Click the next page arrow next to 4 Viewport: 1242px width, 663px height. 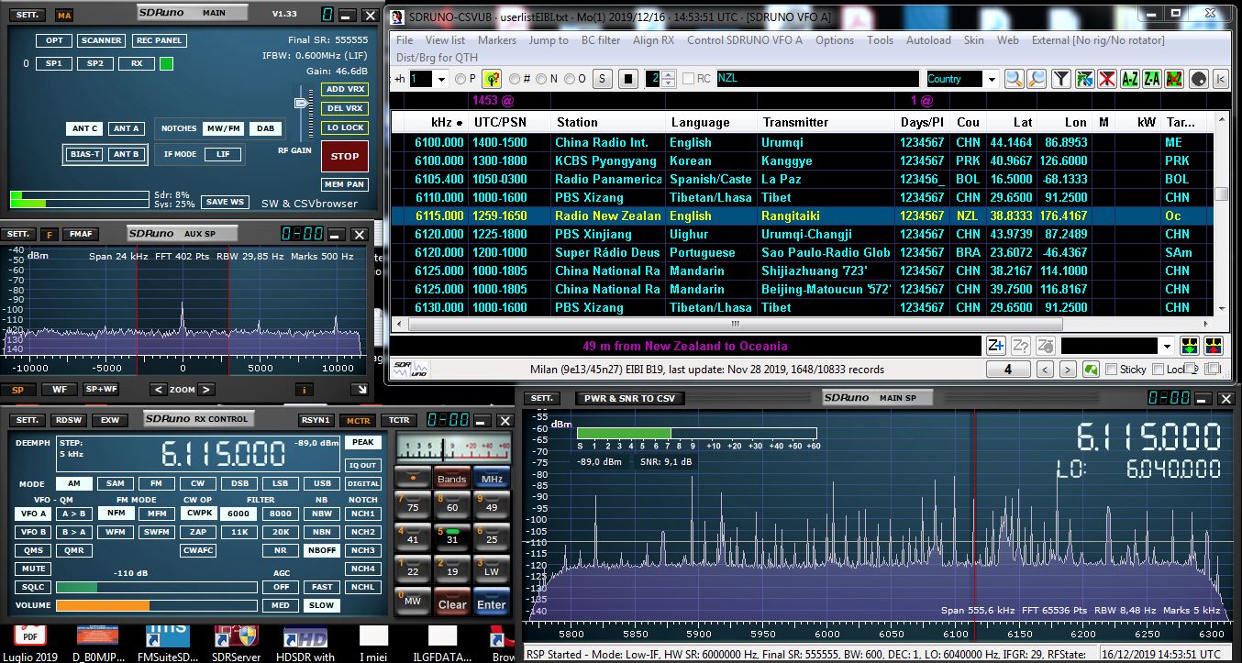pyautogui.click(x=1068, y=370)
